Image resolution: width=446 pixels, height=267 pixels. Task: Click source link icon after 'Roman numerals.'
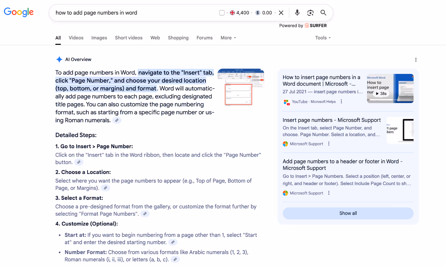click(117, 120)
